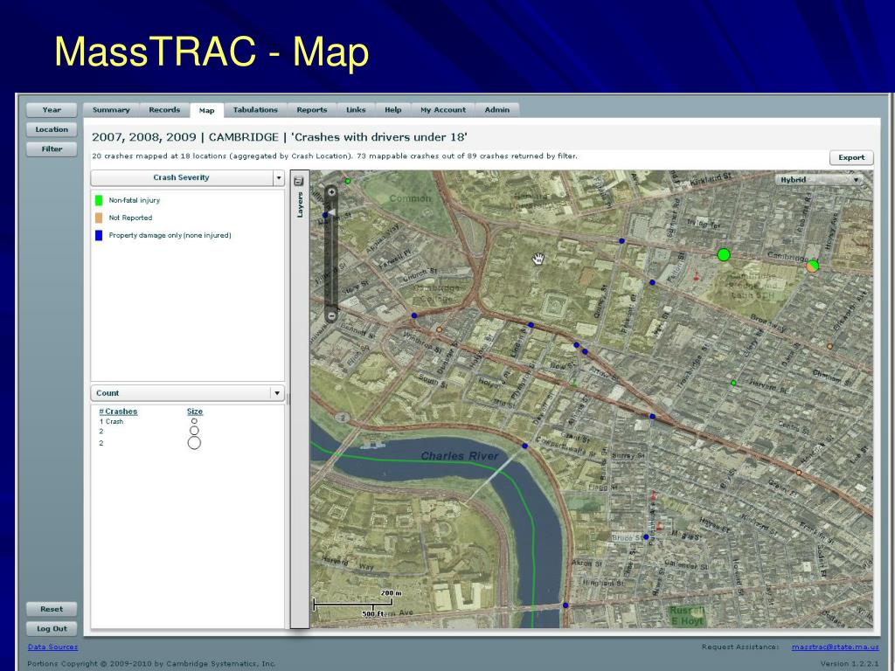The height and width of the screenshot is (671, 895).
Task: Open the Admin tab
Action: click(497, 110)
